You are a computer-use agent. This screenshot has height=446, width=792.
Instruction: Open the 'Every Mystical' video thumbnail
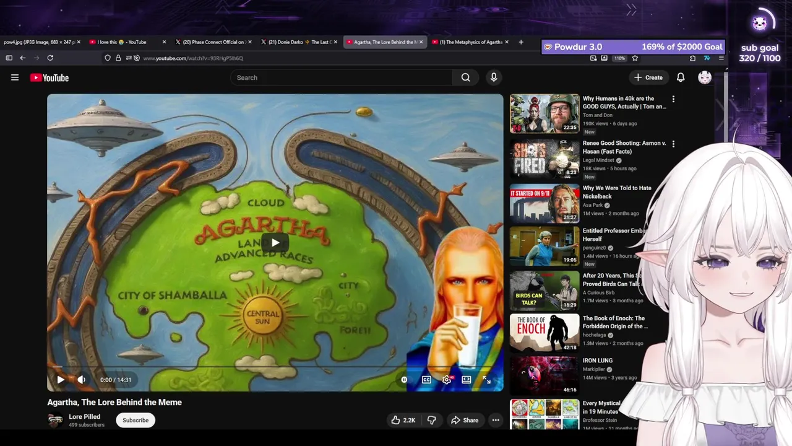[544, 414]
